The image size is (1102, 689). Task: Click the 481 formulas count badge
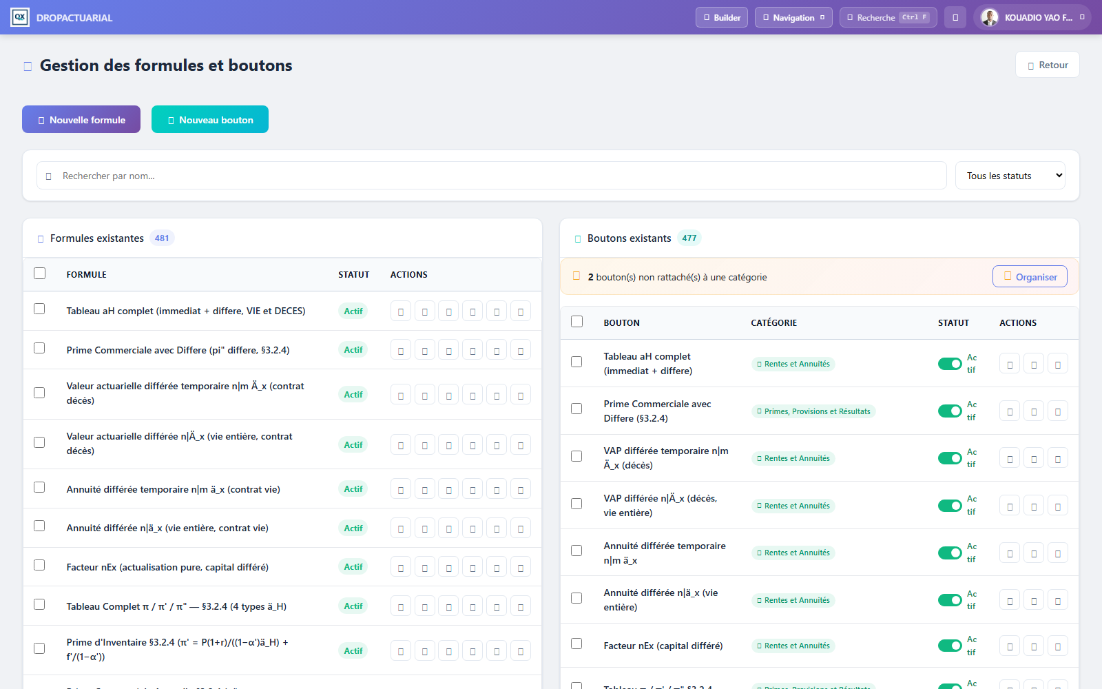pos(162,238)
